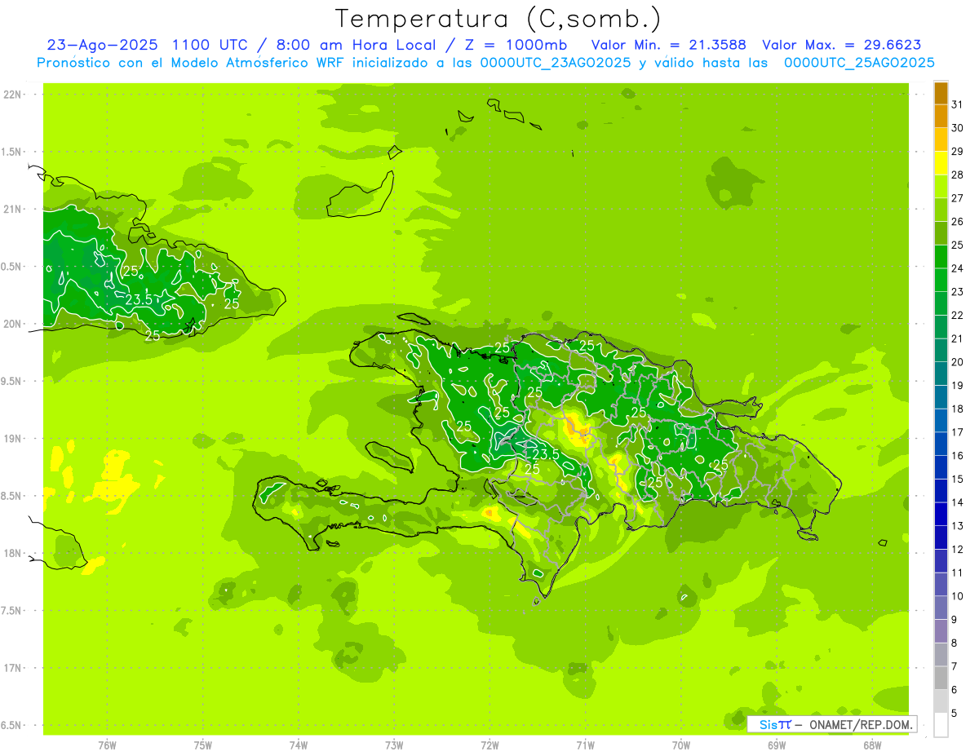Click the colorbar label '26'

coord(957,221)
